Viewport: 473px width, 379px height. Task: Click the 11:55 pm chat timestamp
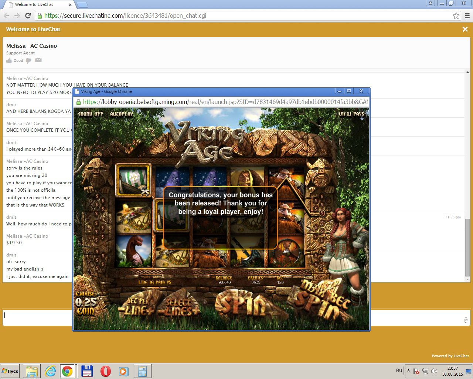tap(453, 217)
